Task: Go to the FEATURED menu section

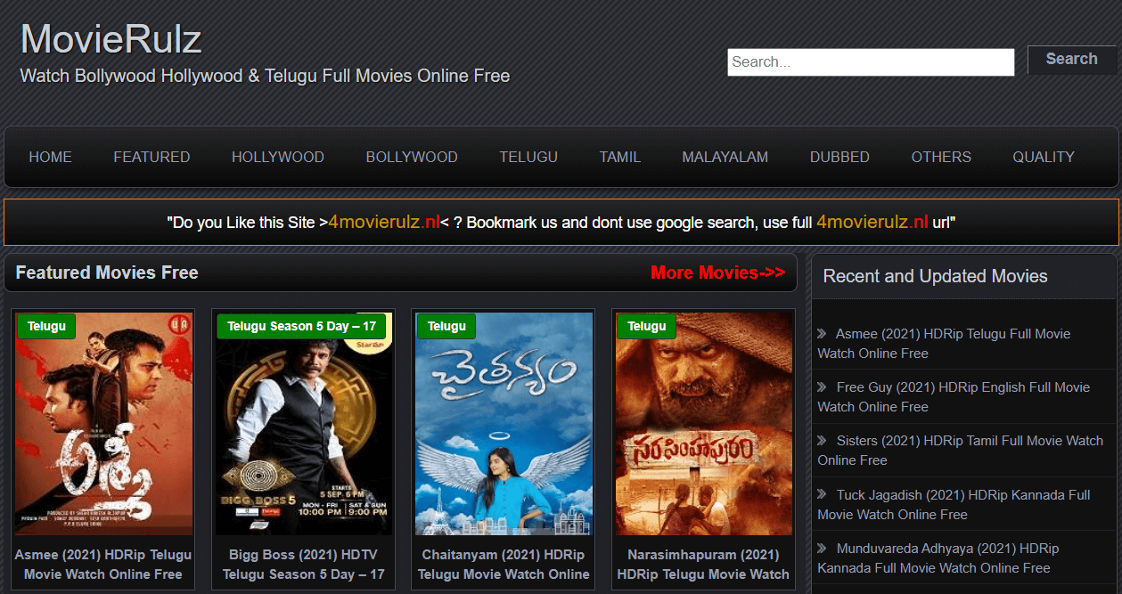Action: pos(152,157)
